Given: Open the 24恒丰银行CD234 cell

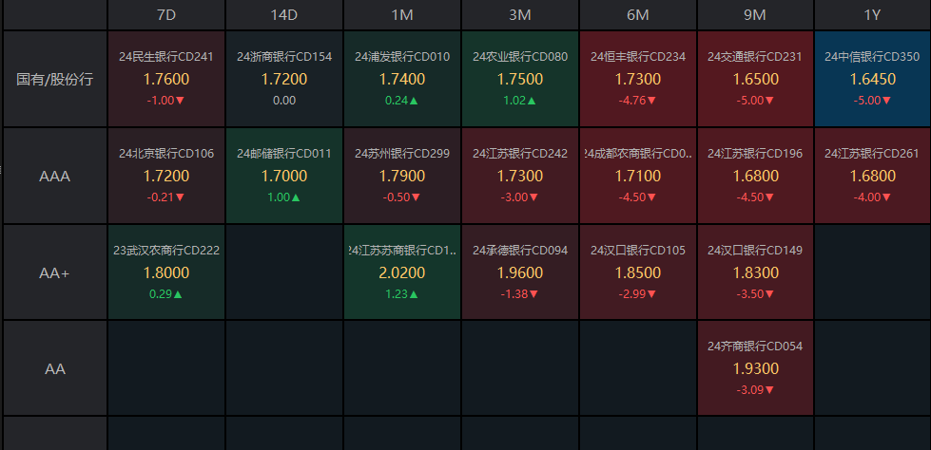Looking at the screenshot, I should (638, 79).
